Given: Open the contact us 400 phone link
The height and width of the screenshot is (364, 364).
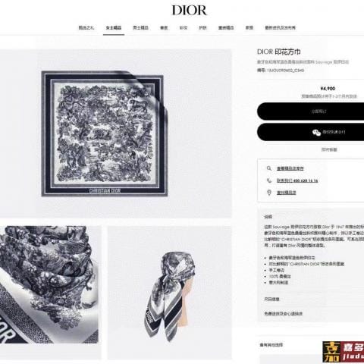Looking at the screenshot, I should point(297,180).
